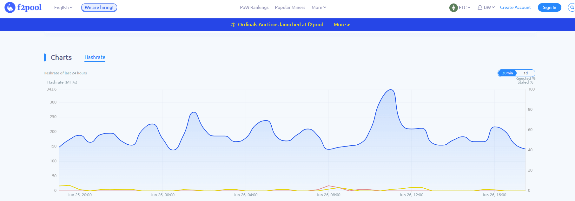
Task: Click the green ETC coin icon
Action: click(453, 8)
